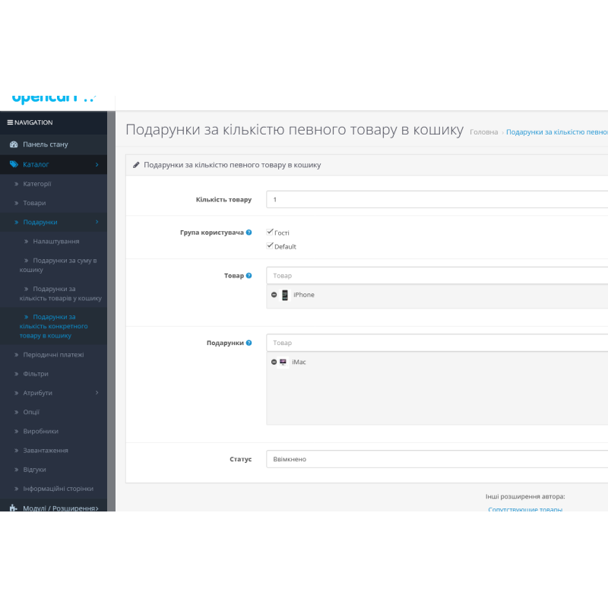Open the Статус dropdown
Screen dimensions: 608x608
[x=437, y=459]
